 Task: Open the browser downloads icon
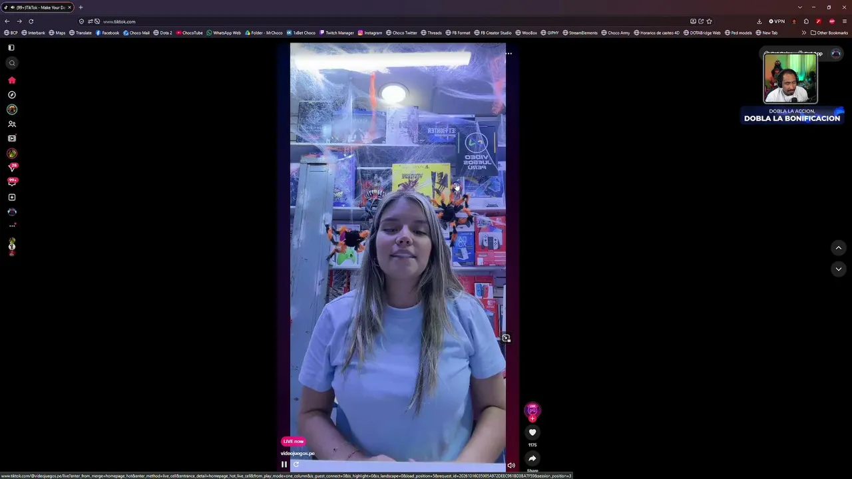point(759,21)
